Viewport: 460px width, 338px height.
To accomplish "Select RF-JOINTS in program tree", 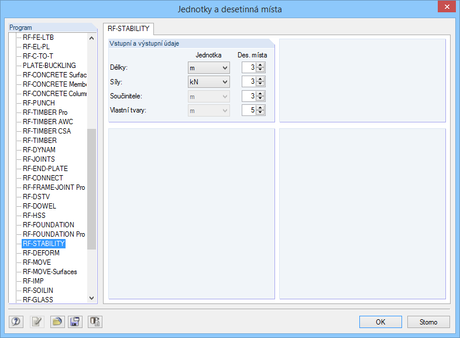I will [x=39, y=159].
